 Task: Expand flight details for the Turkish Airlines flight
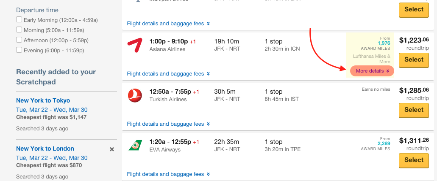(168, 124)
